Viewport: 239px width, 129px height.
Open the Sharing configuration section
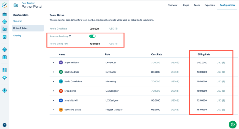[x=17, y=36]
